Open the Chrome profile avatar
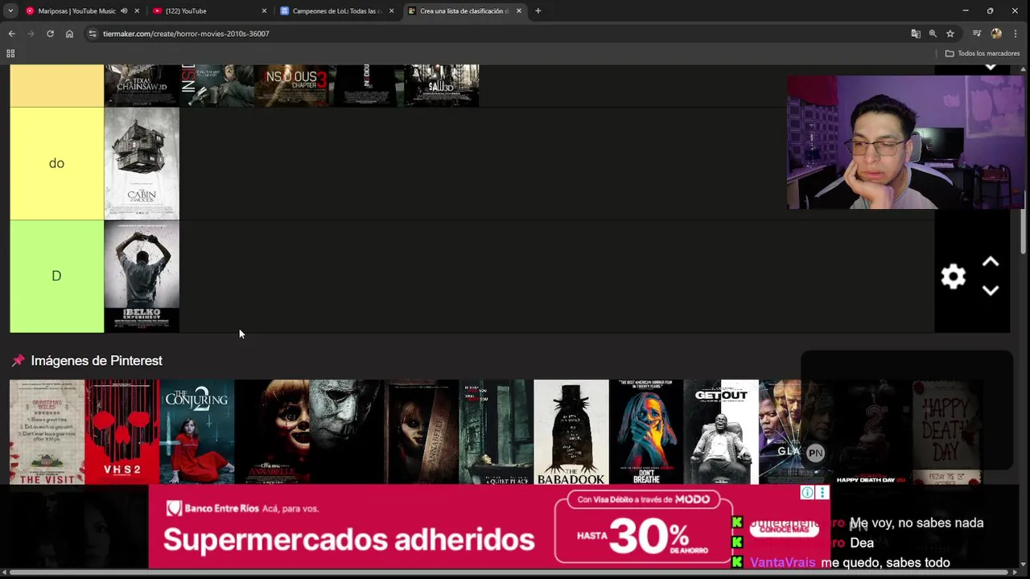The width and height of the screenshot is (1030, 579). [x=996, y=34]
